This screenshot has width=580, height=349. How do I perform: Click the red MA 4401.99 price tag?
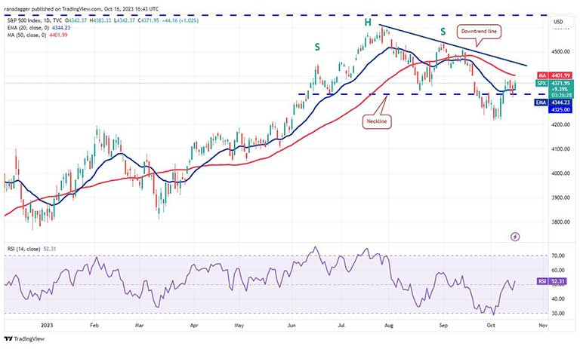coord(555,75)
